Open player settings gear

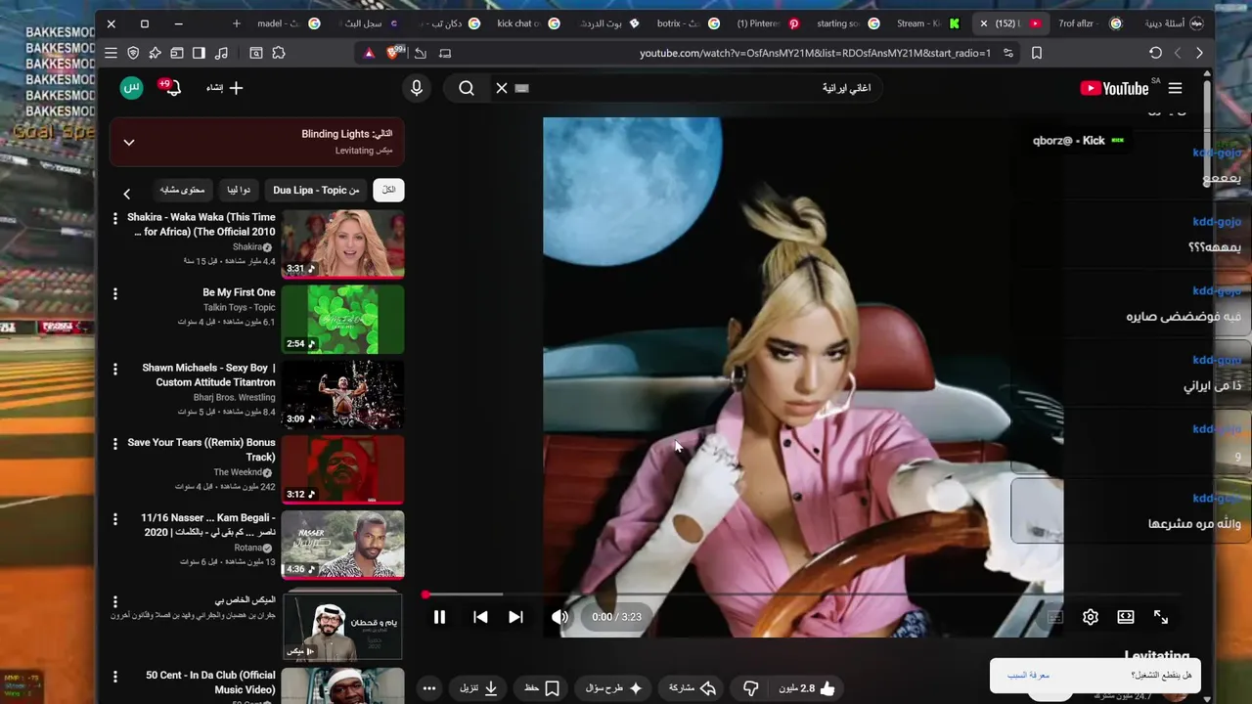click(1091, 617)
